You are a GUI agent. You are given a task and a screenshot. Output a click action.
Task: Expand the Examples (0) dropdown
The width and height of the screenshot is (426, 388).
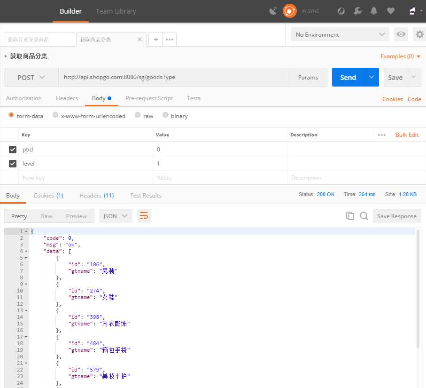tap(401, 56)
